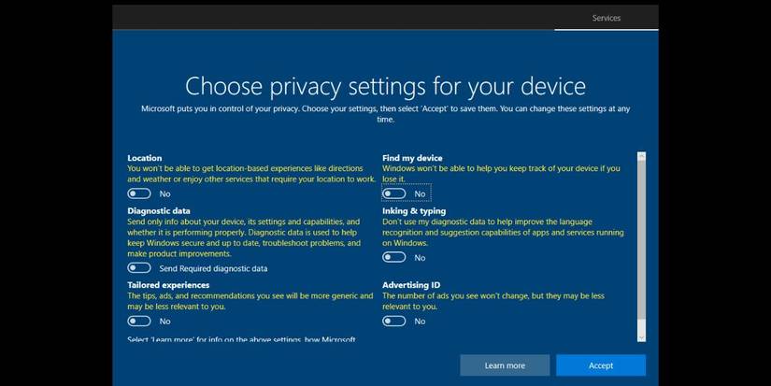
Task: Click the Diagnostic data section heading
Action: click(159, 211)
